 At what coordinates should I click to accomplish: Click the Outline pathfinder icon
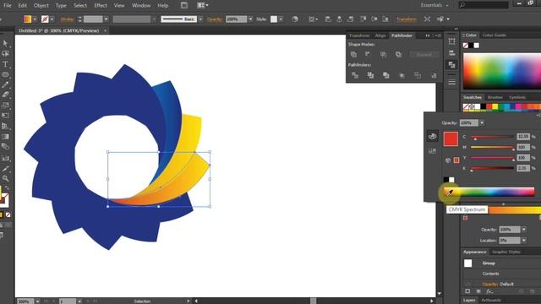[x=418, y=75]
